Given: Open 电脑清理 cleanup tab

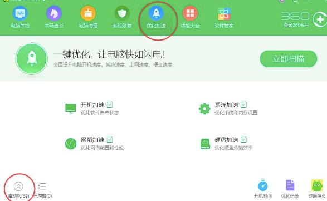Looking at the screenshot, I should pos(88,17).
